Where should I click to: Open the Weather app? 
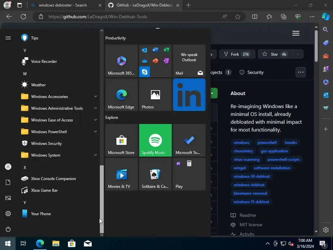coord(60,85)
